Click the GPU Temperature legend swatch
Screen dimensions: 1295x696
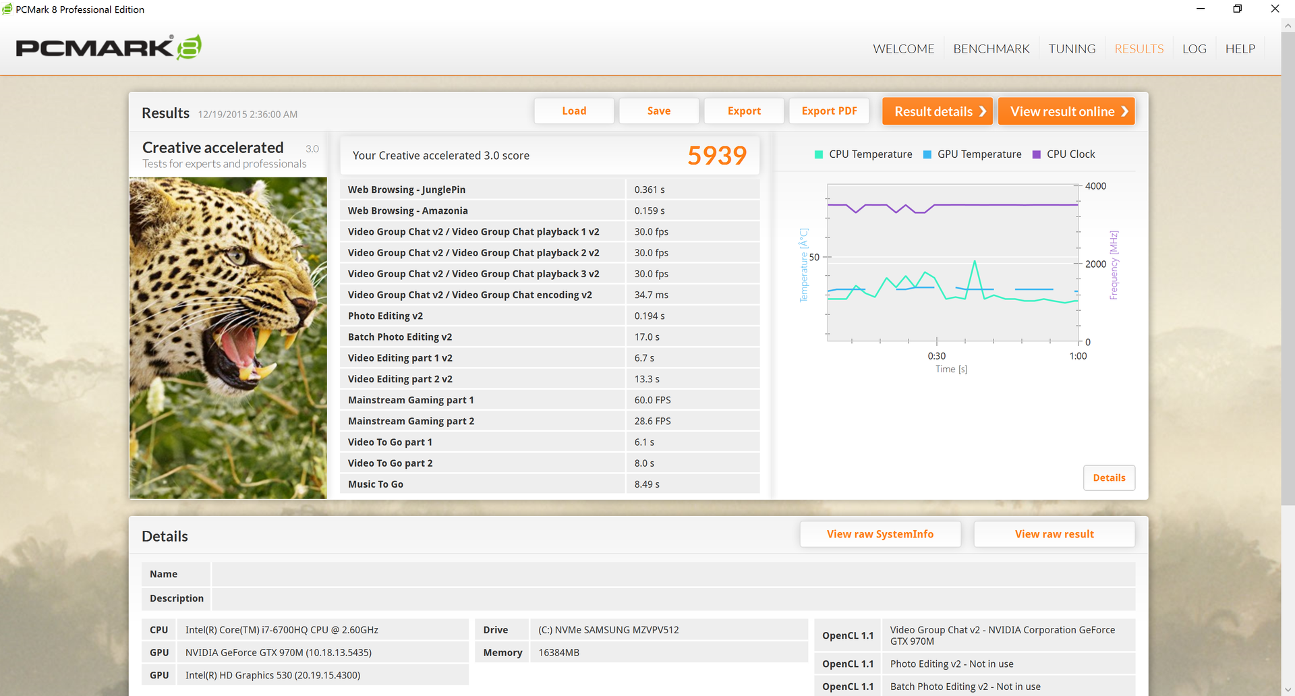(927, 154)
